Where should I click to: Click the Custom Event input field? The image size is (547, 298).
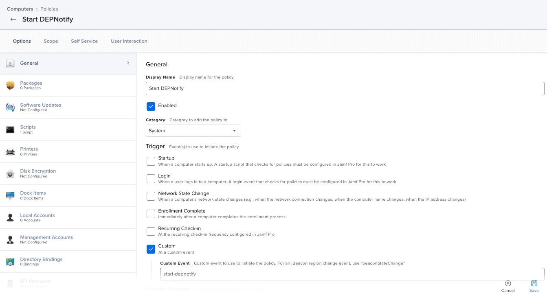352,274
